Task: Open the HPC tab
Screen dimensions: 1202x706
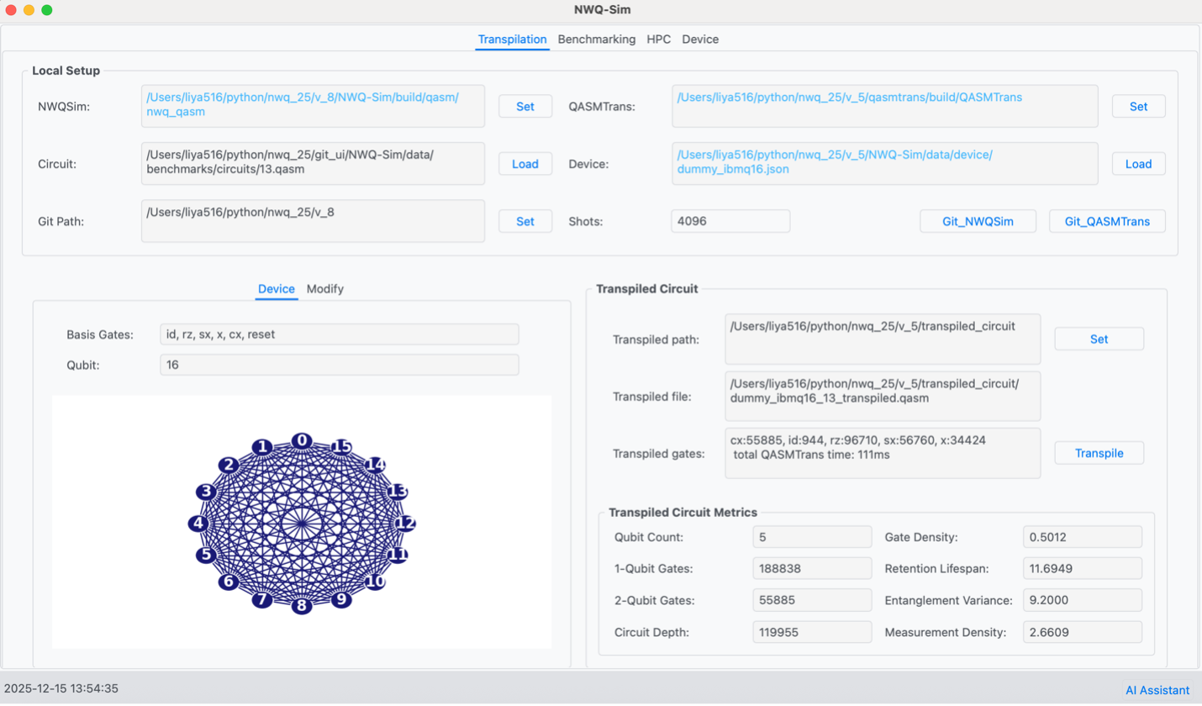Action: pyautogui.click(x=658, y=40)
